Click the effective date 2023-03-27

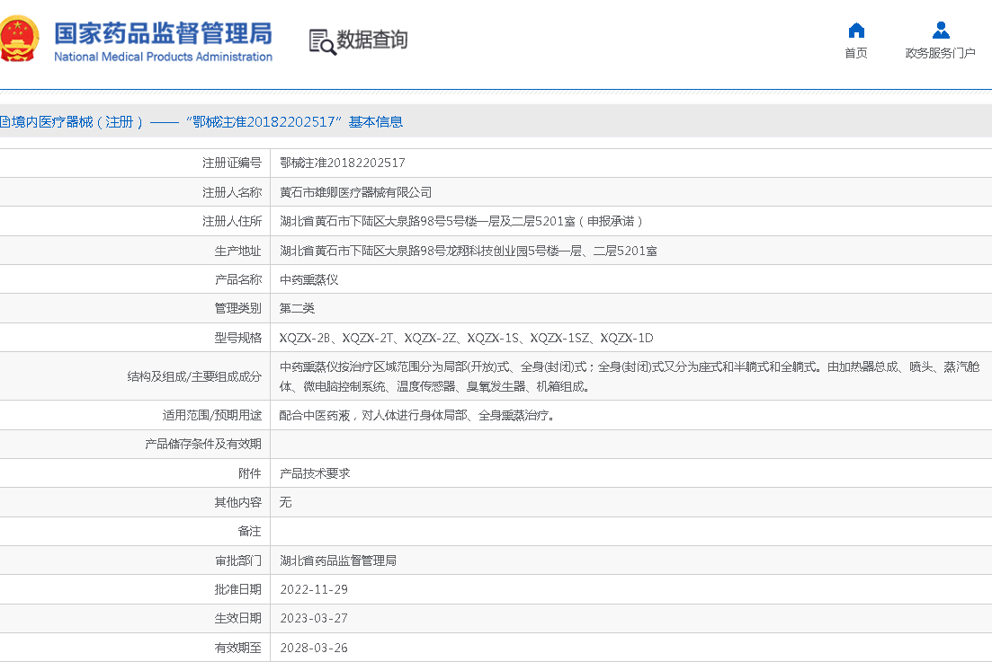click(313, 618)
